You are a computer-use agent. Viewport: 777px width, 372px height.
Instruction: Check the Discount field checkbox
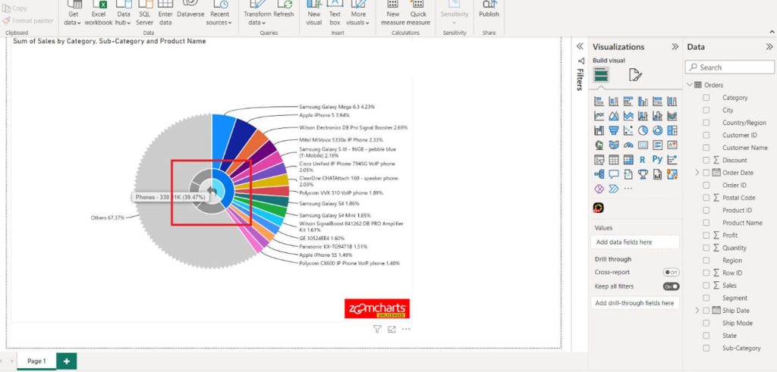[706, 161]
